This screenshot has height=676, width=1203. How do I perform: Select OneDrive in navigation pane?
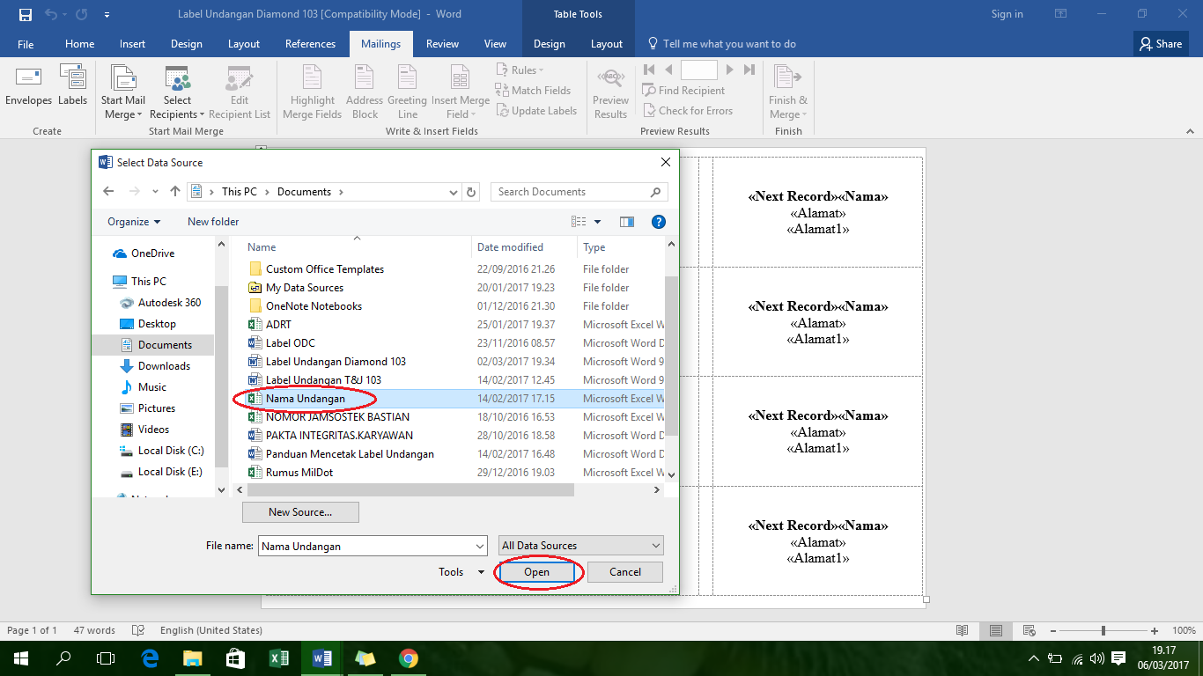coord(152,253)
